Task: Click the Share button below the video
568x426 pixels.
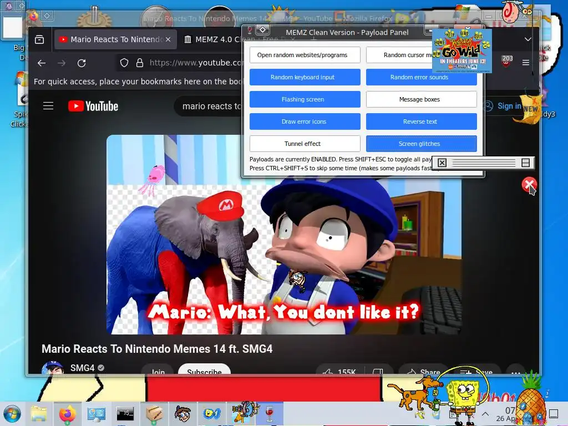Action: (x=424, y=369)
